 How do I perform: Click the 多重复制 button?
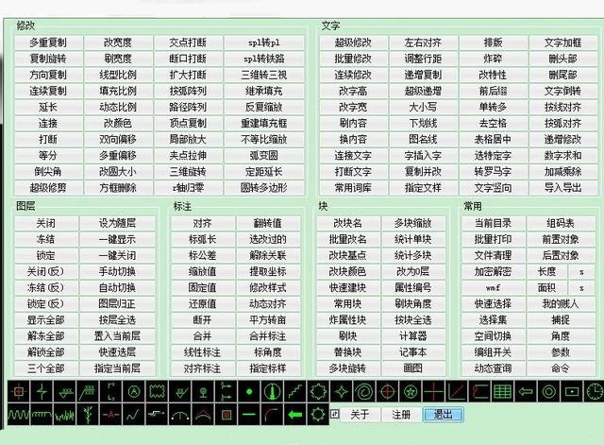pyautogui.click(x=48, y=43)
